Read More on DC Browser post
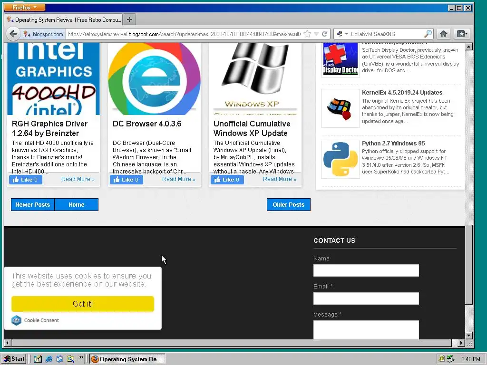 tap(179, 179)
